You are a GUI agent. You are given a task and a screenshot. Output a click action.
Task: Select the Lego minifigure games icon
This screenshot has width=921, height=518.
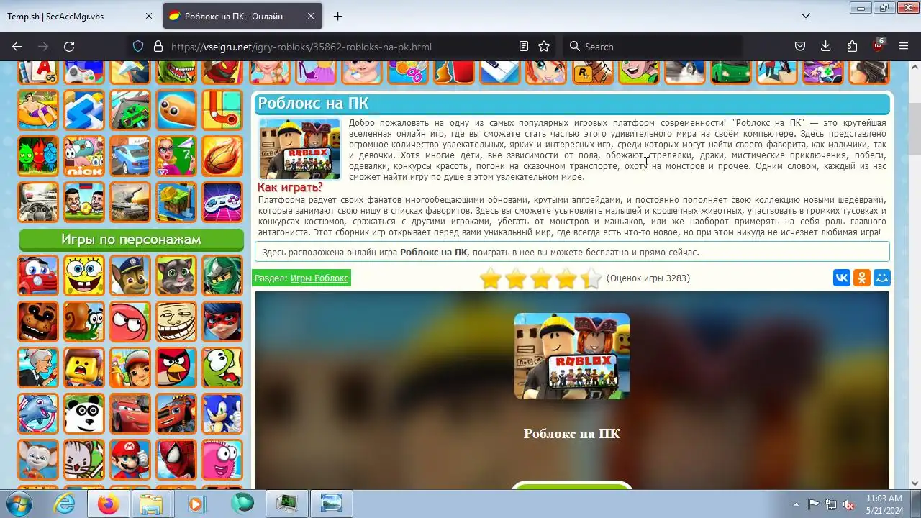tap(84, 368)
